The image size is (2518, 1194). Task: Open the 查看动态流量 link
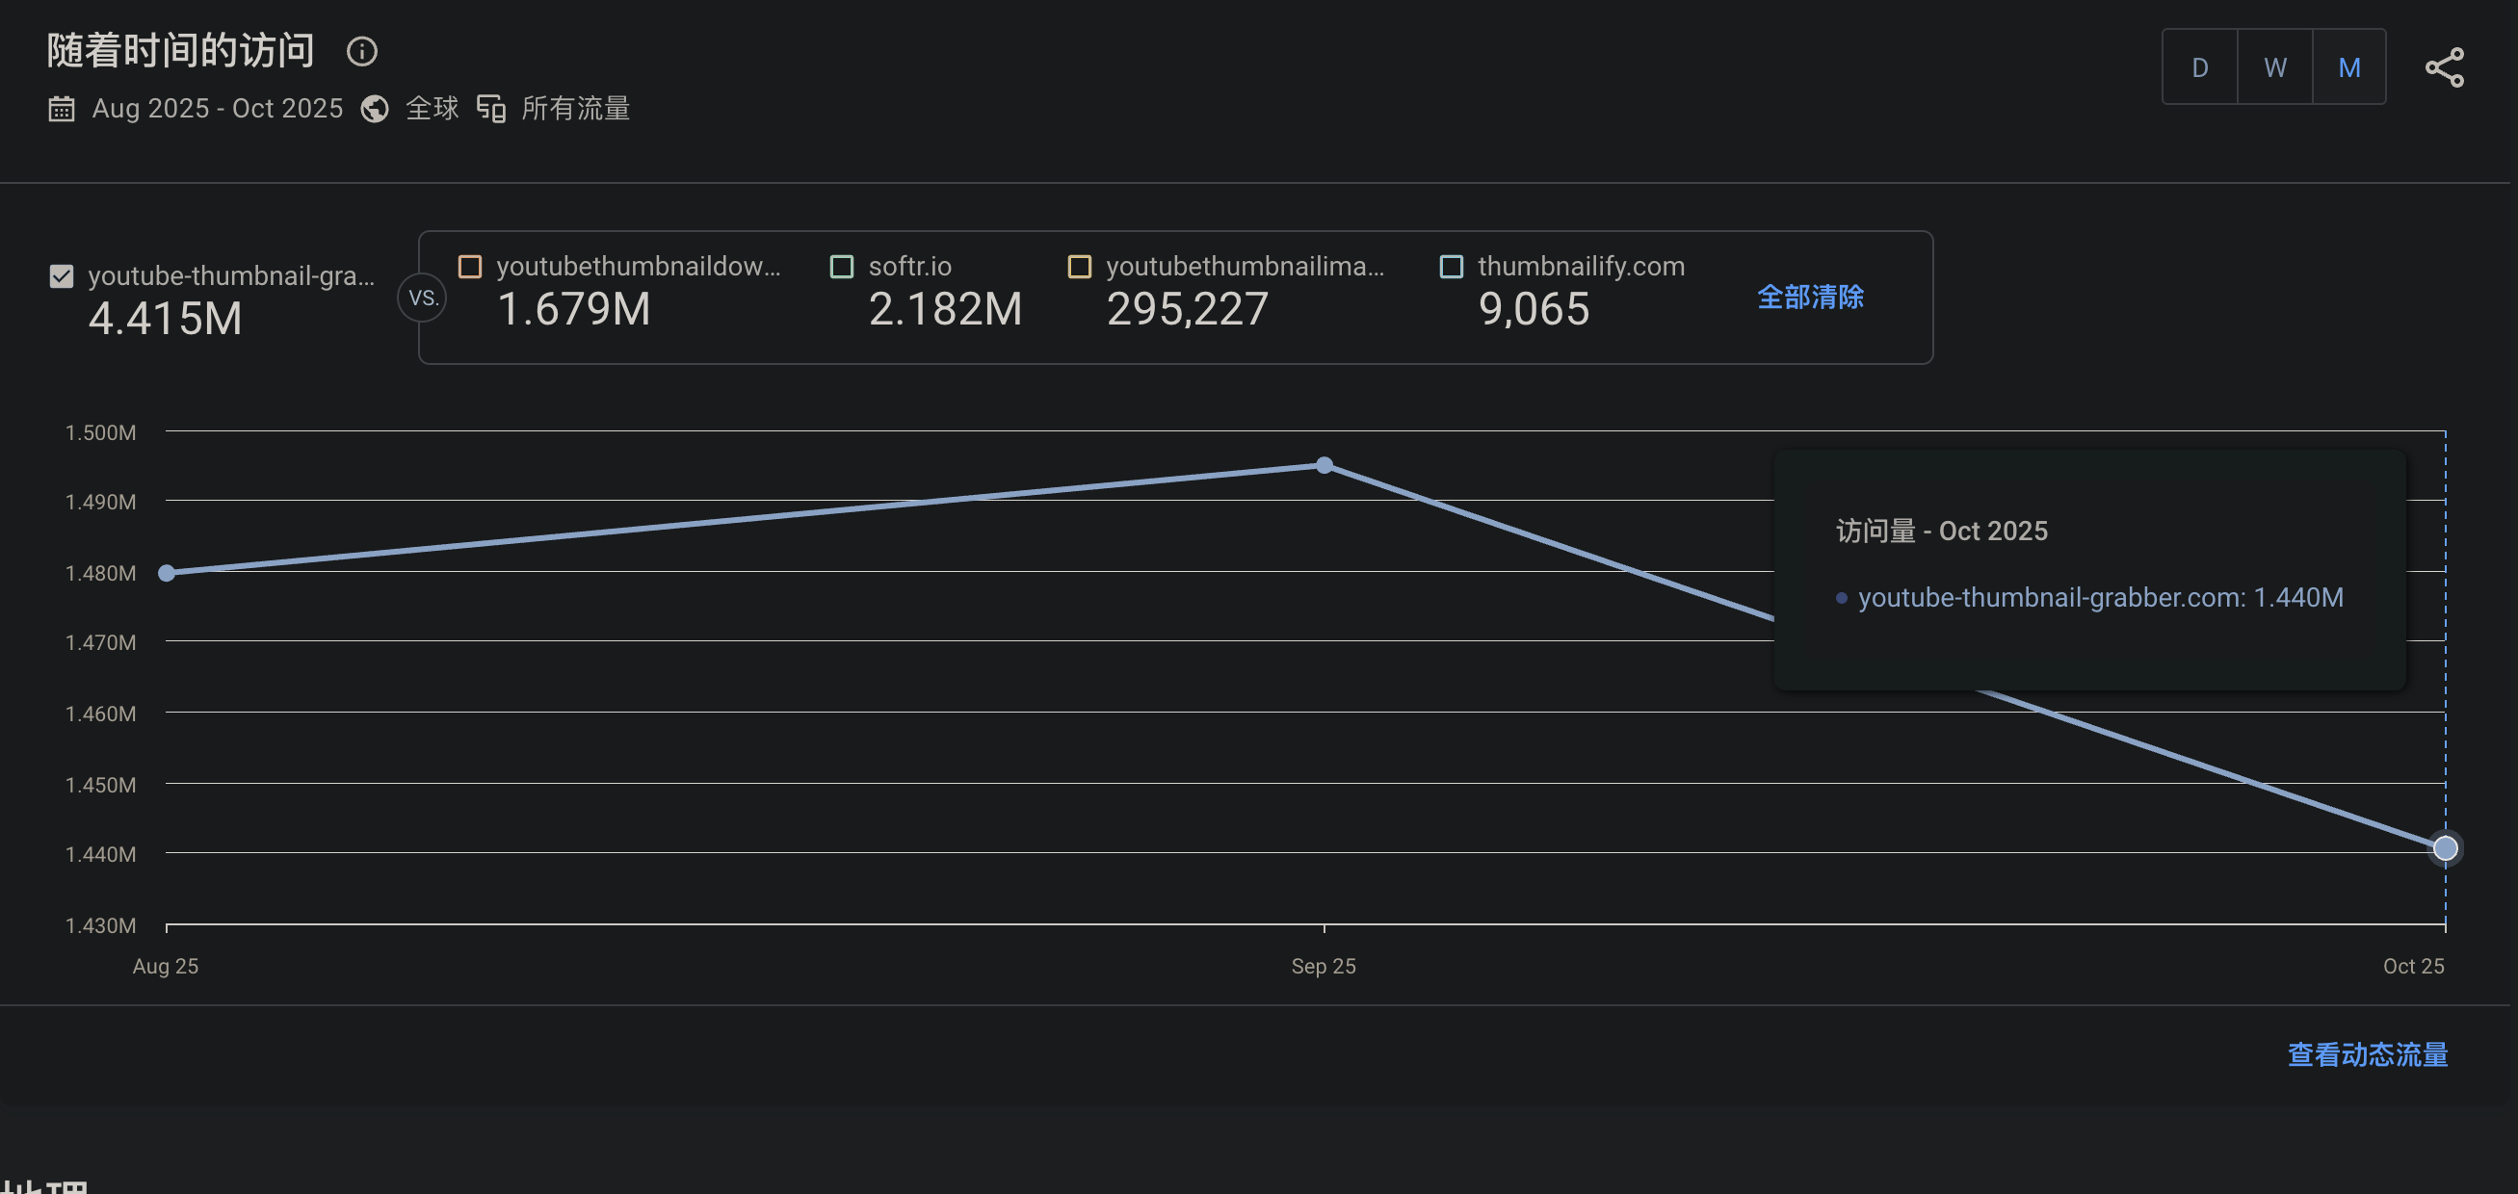click(2367, 1054)
